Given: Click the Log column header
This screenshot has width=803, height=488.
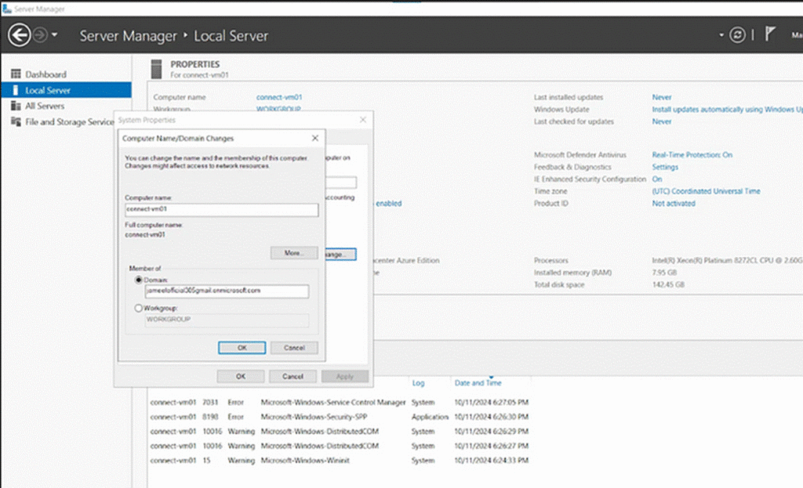Looking at the screenshot, I should (x=418, y=383).
